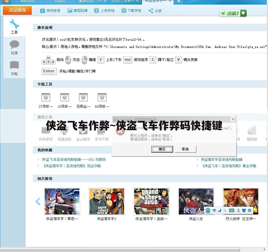This screenshot has height=252, width=268.
Task: Click the 操作说明 section header
Action: tap(150, 27)
